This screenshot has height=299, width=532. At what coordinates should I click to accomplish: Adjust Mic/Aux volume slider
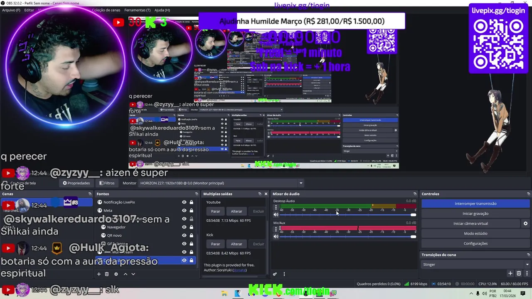pyautogui.click(x=348, y=236)
